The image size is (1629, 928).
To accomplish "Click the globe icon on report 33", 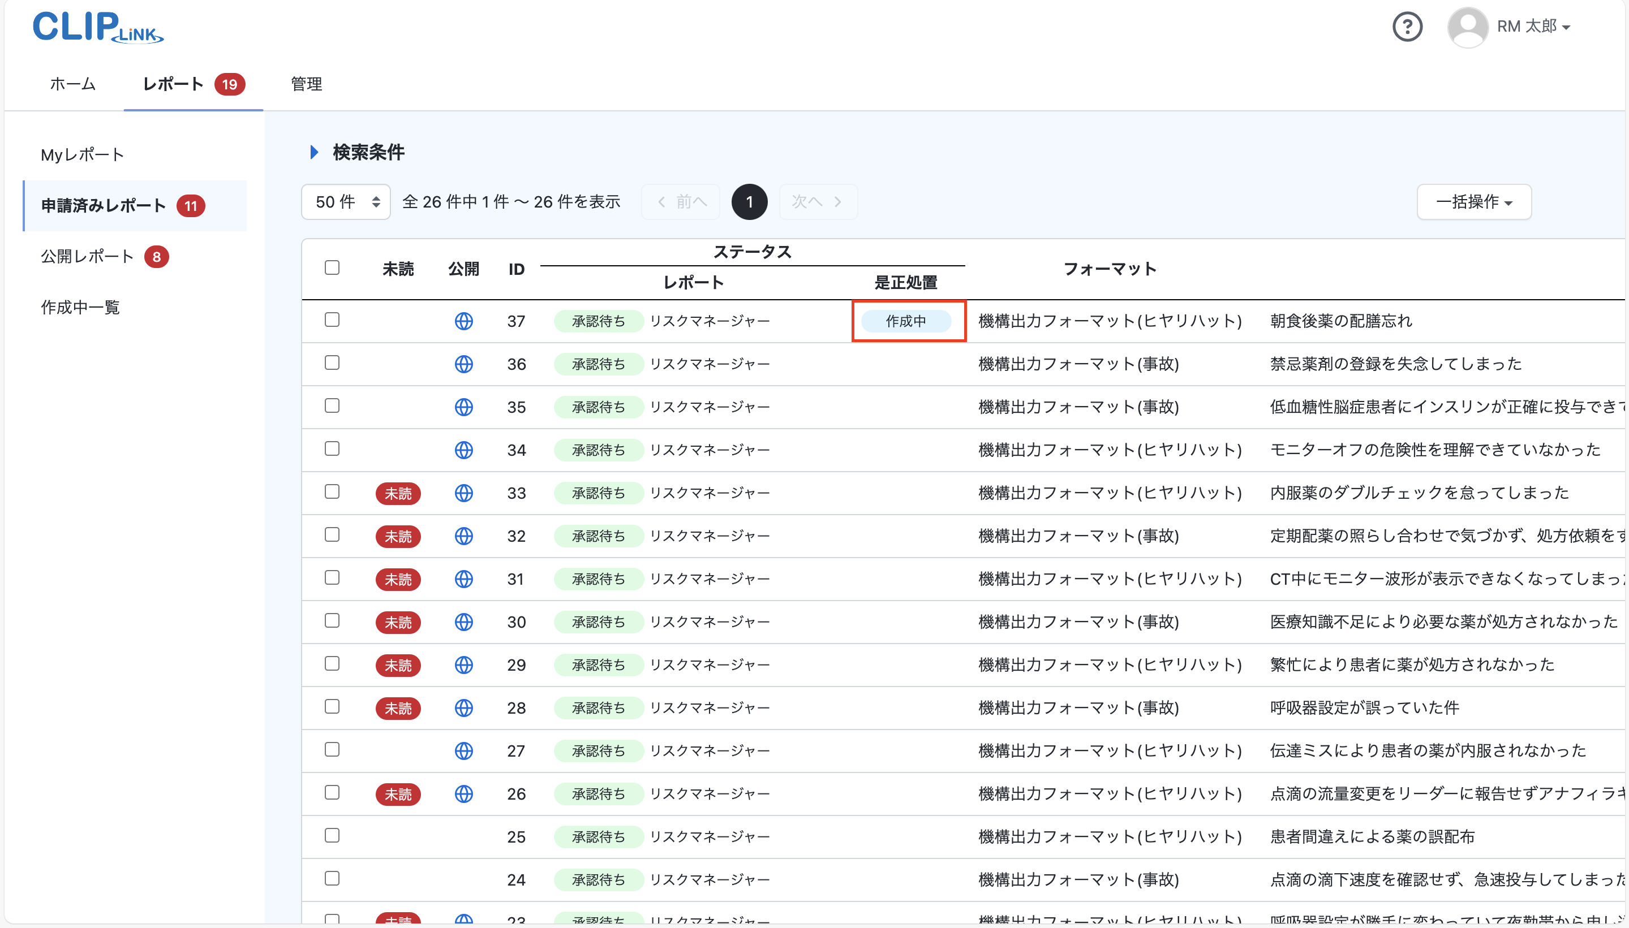I will tap(464, 493).
